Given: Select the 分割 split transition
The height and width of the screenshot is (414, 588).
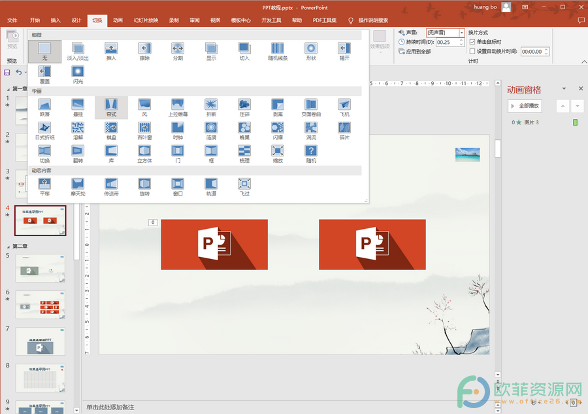Looking at the screenshot, I should [x=178, y=52].
